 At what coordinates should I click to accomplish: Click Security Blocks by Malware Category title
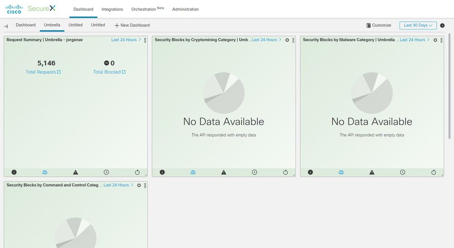coord(351,40)
